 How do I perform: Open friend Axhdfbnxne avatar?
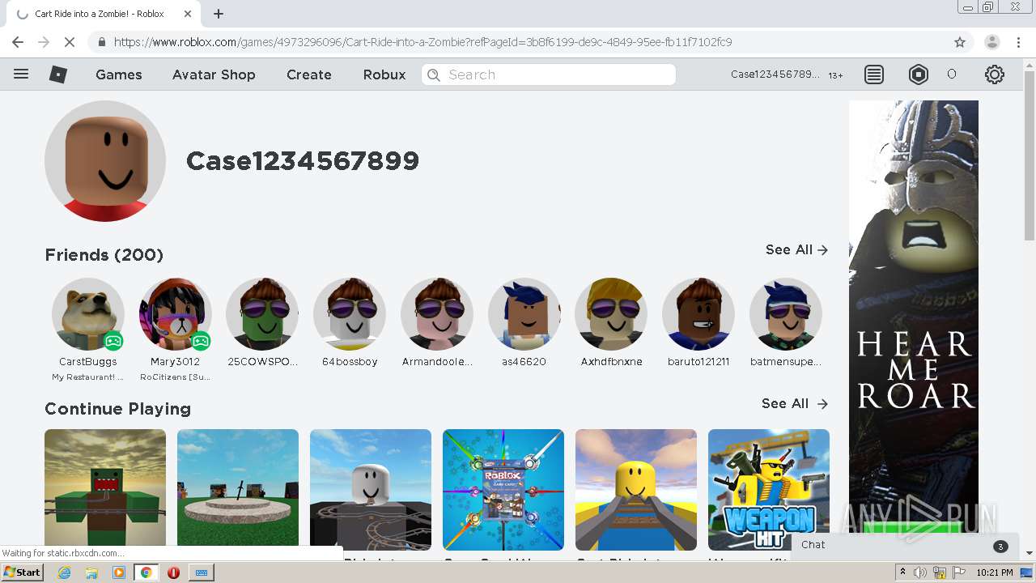[x=611, y=314]
